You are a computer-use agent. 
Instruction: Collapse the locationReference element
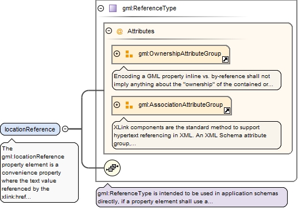65,129
